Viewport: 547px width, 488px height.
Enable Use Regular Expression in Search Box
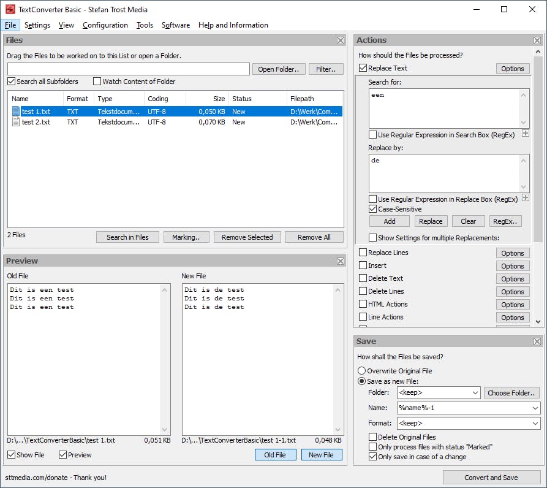pyautogui.click(x=372, y=135)
